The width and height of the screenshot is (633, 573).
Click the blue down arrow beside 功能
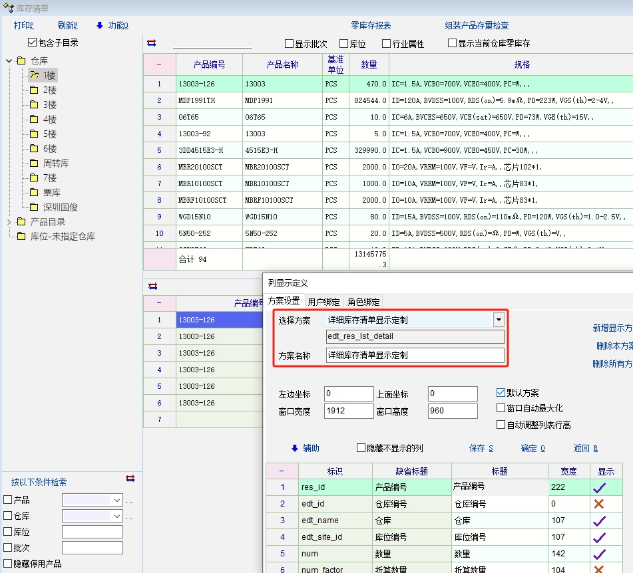pyautogui.click(x=100, y=26)
